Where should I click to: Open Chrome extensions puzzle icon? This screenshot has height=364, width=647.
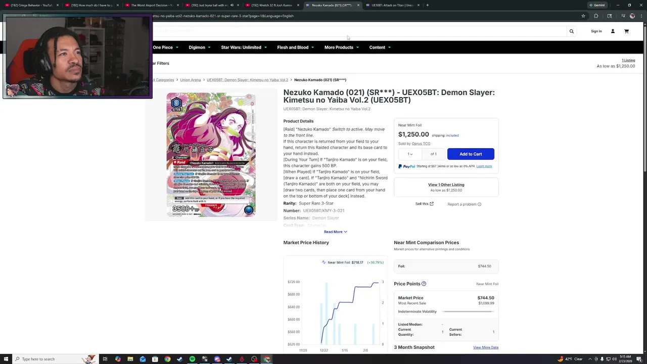tap(596, 16)
